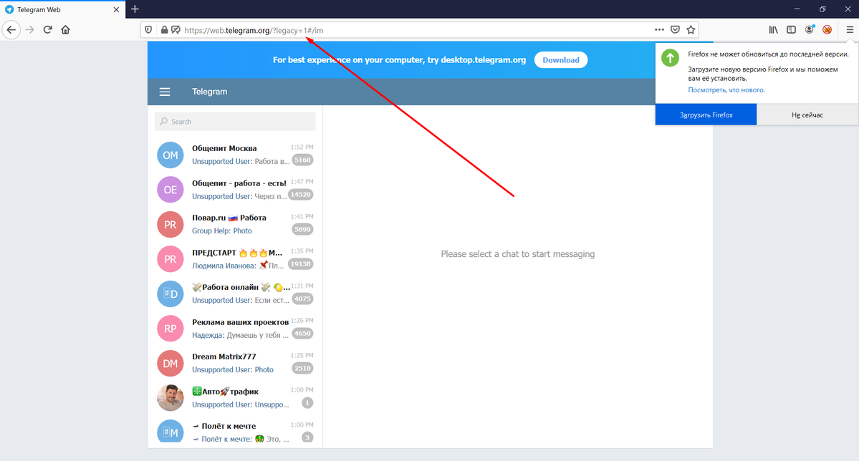Click the 4650 unread badge
The height and width of the screenshot is (461, 859).
302,334
